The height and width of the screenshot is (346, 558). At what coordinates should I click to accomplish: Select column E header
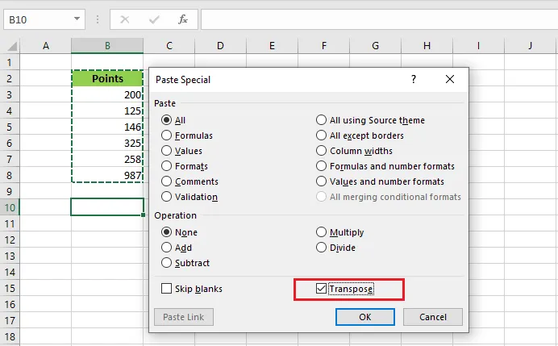click(272, 46)
